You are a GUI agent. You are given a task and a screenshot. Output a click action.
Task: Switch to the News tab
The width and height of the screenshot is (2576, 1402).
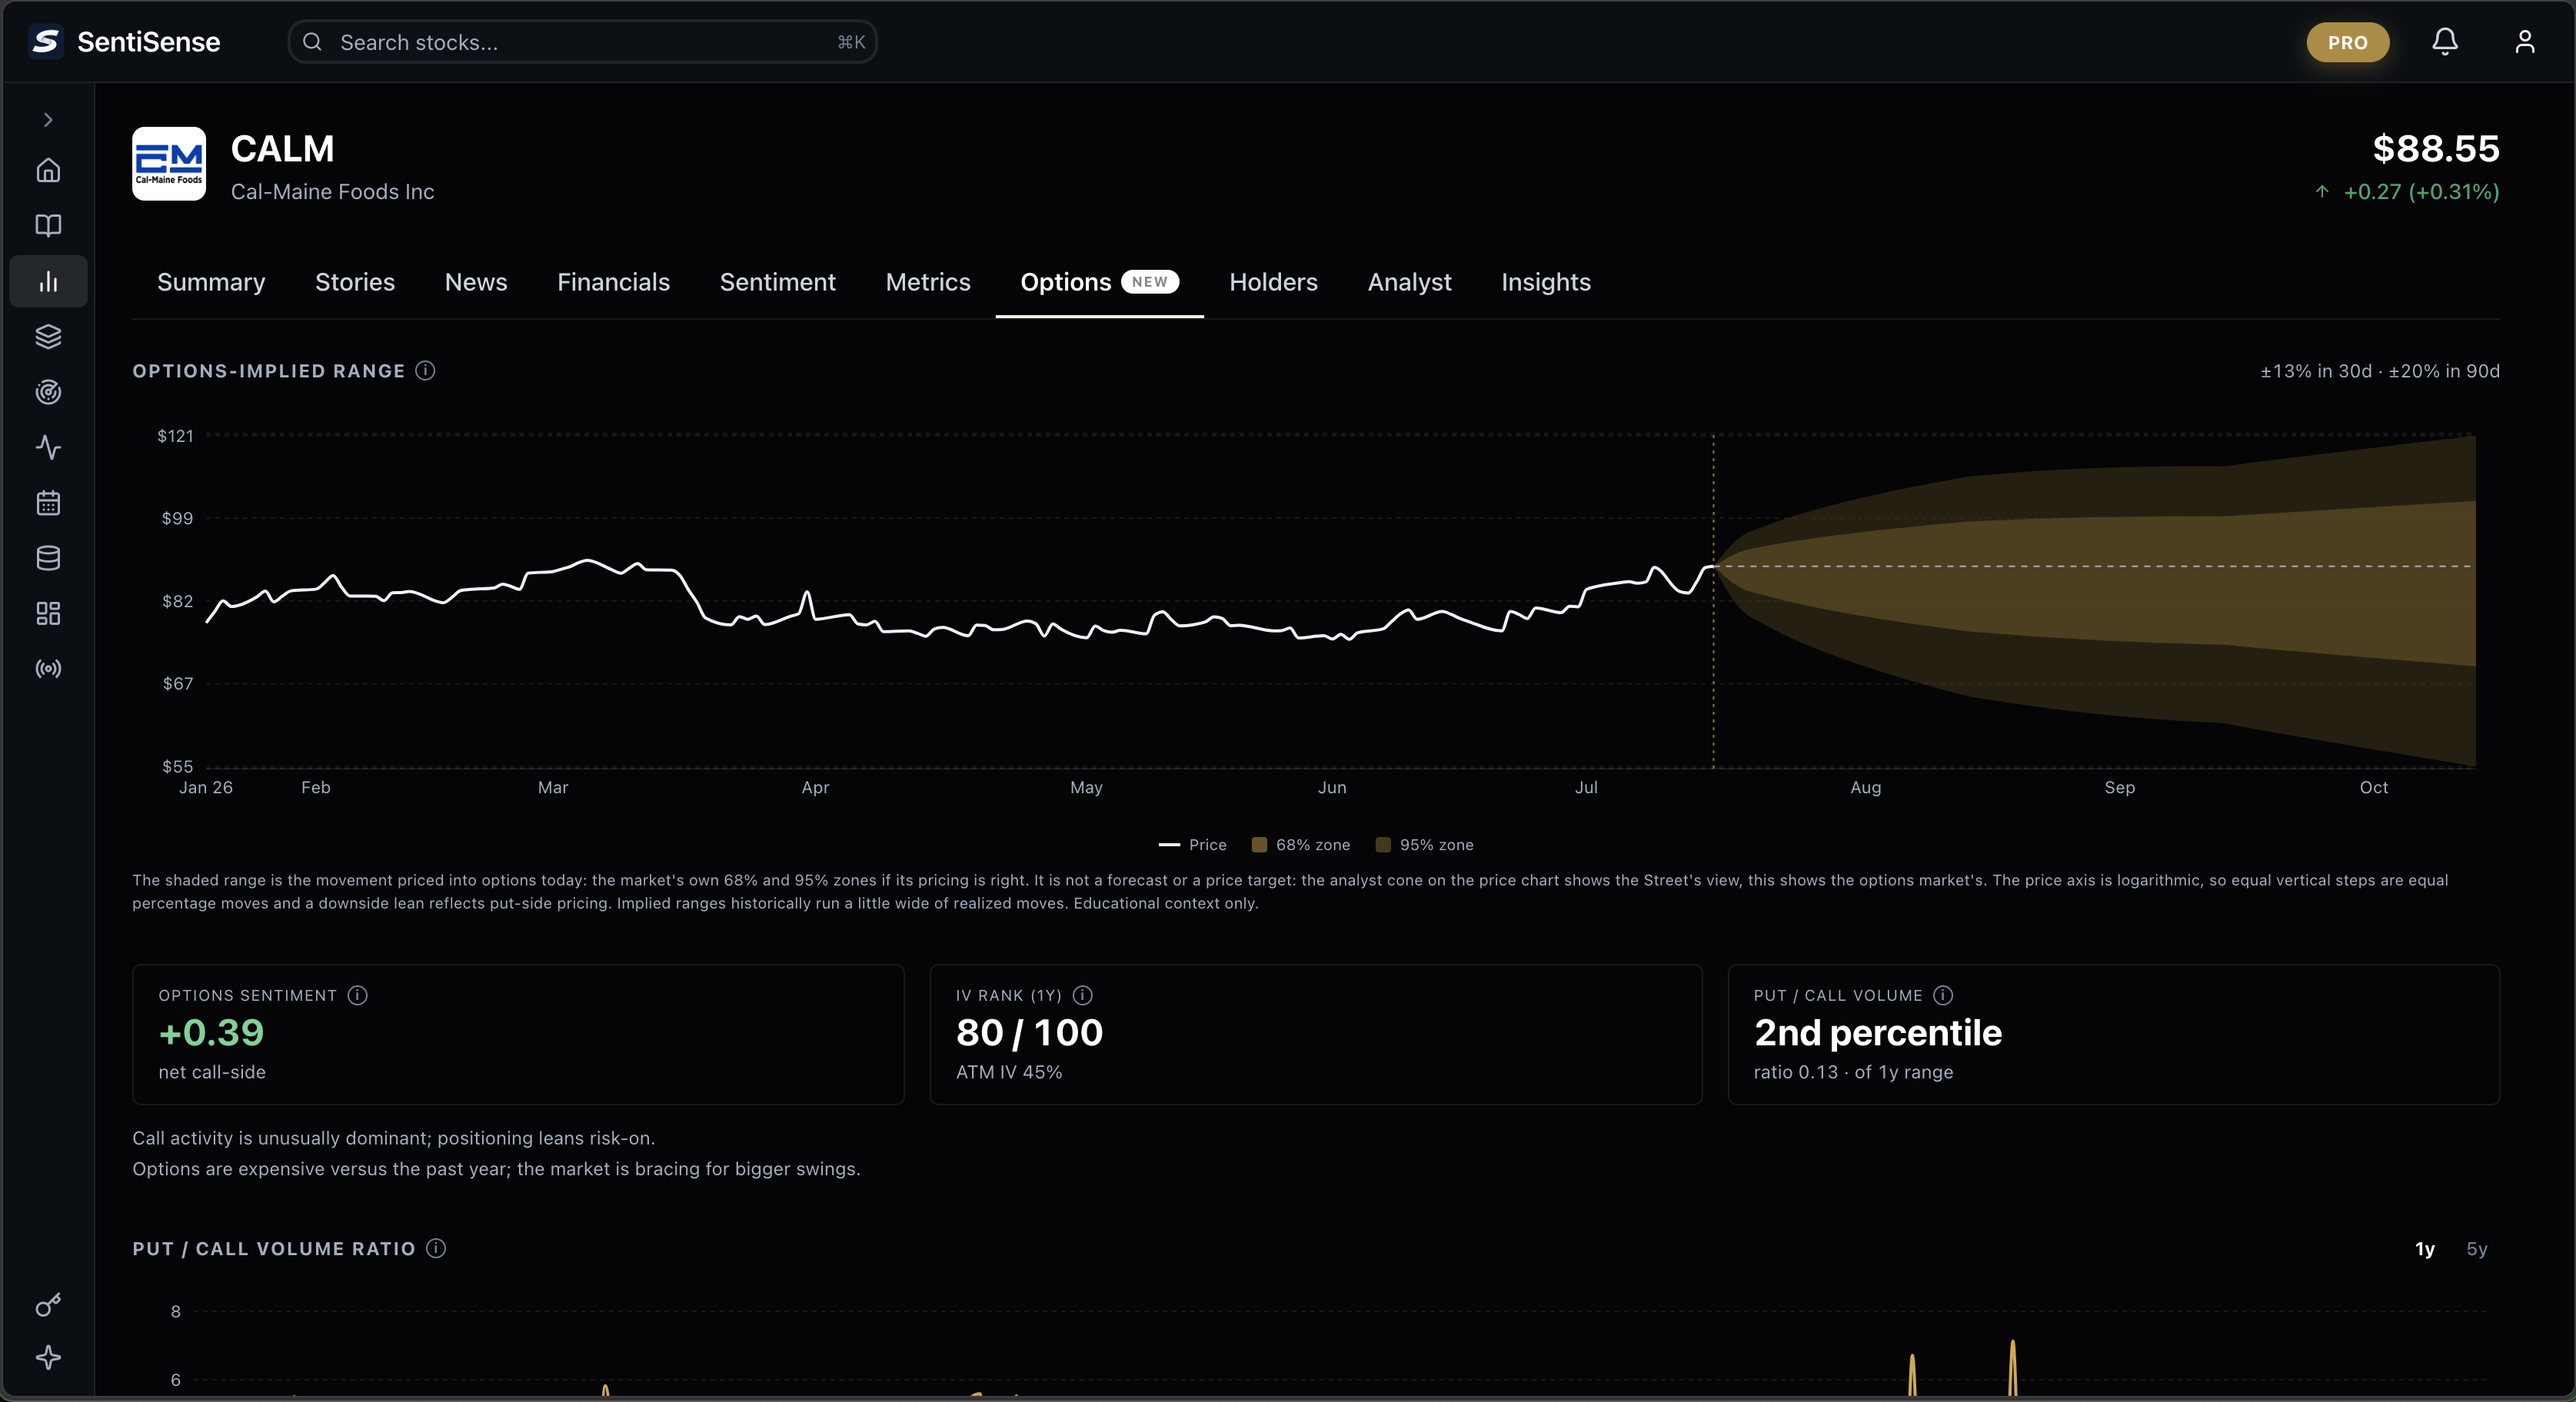tap(476, 282)
